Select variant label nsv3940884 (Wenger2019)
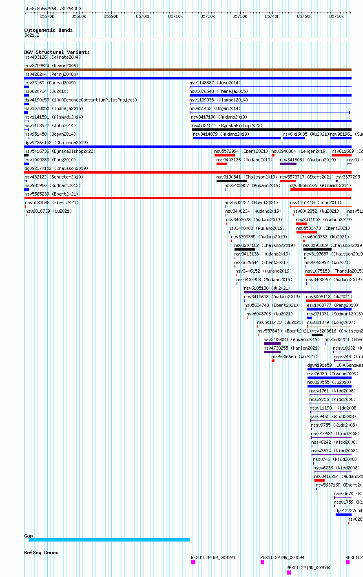The image size is (363, 577). [300, 151]
